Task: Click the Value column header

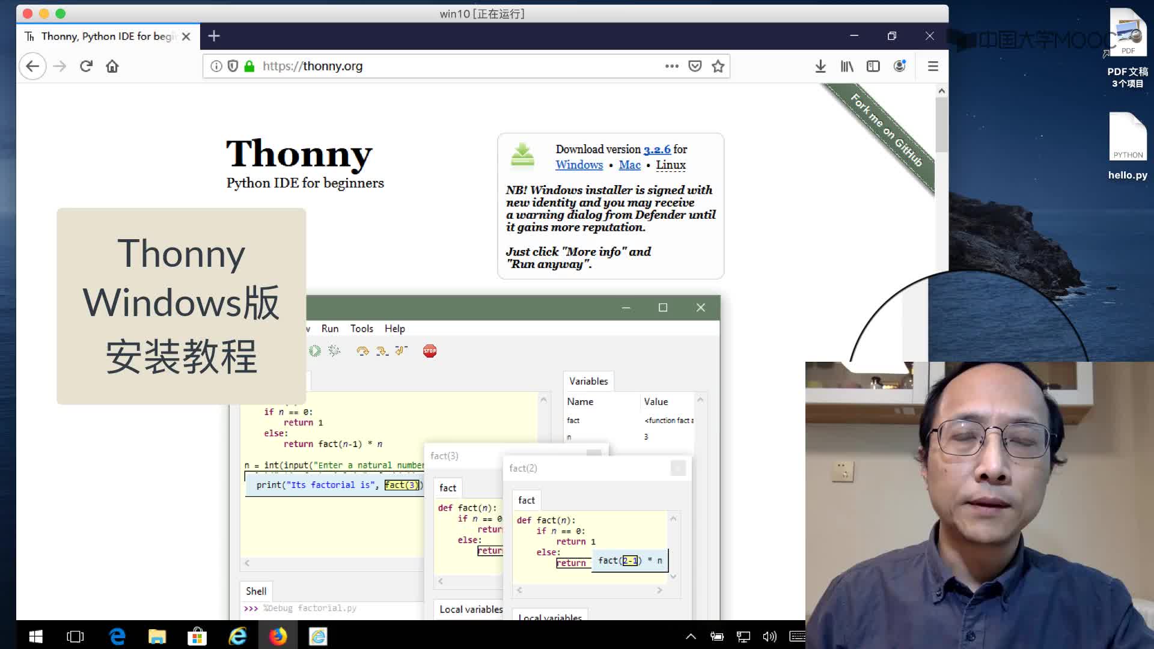Action: click(656, 401)
